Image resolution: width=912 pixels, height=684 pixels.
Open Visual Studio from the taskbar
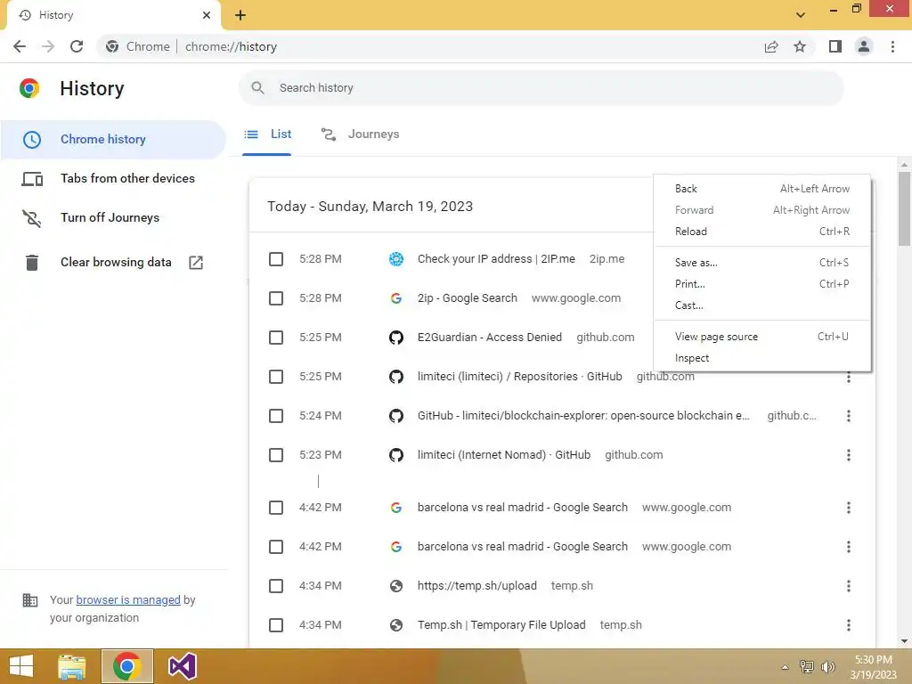[x=182, y=666]
